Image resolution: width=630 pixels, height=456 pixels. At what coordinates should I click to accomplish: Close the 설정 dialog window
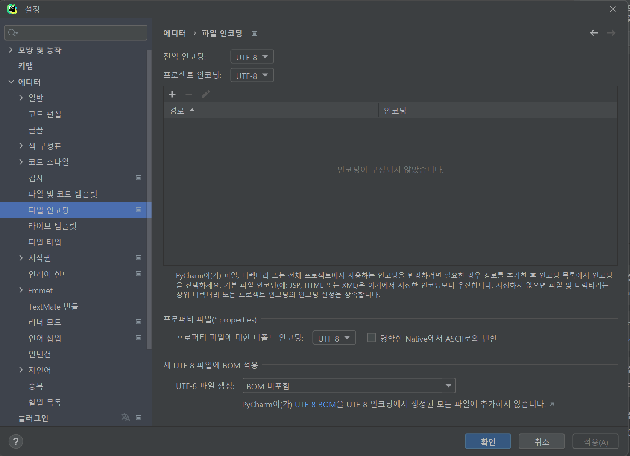[613, 9]
